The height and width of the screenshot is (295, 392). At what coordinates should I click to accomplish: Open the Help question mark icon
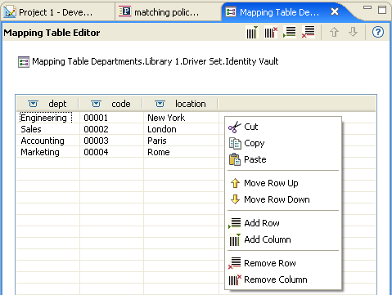pyautogui.click(x=378, y=32)
